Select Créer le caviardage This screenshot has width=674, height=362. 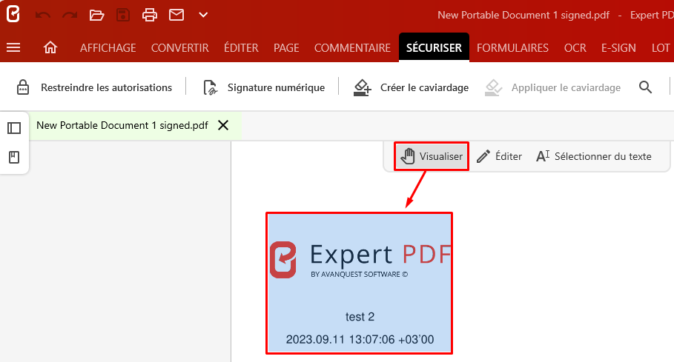[x=424, y=87]
